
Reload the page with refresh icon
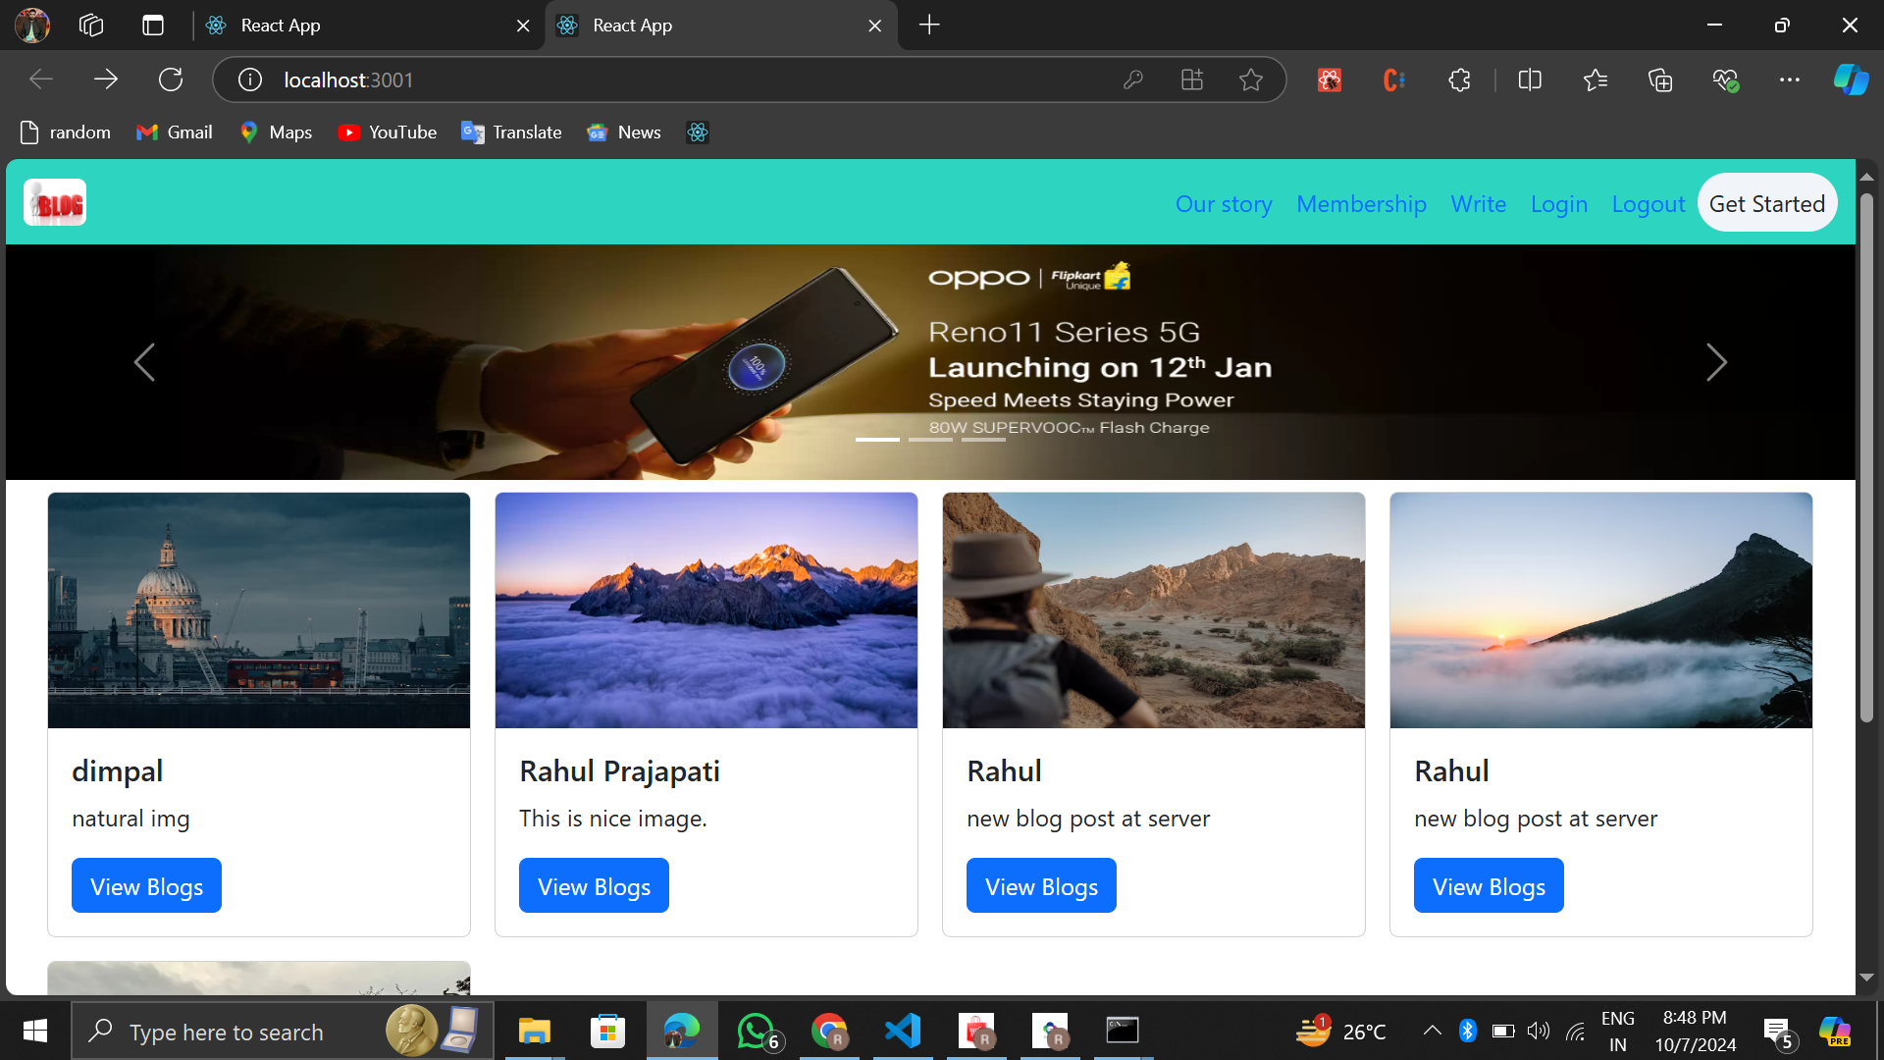[171, 79]
